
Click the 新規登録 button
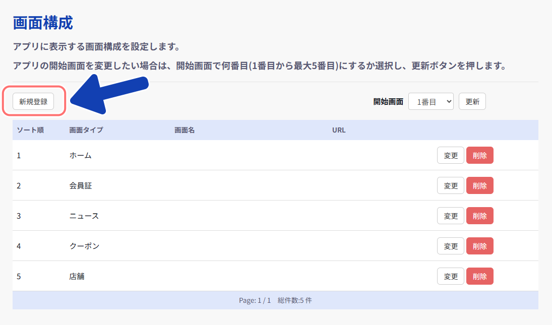click(33, 101)
